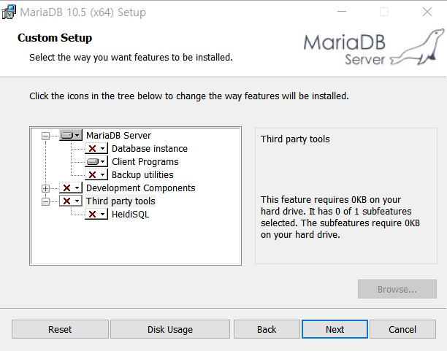
Task: Click the 'Custom Setup' heading text
Action: tap(55, 38)
